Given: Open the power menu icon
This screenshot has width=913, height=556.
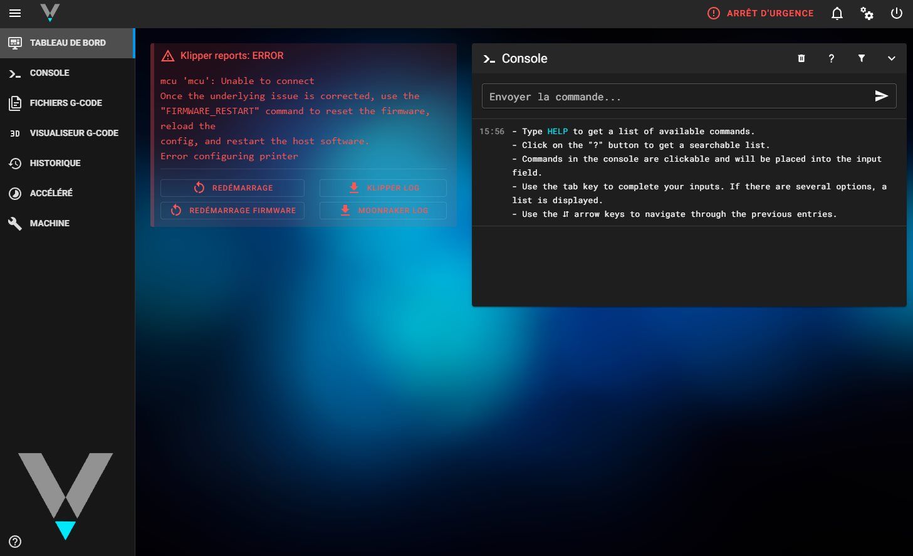Looking at the screenshot, I should [897, 13].
